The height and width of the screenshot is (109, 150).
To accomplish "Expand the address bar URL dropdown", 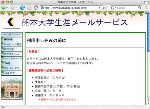I will pos(99,8).
